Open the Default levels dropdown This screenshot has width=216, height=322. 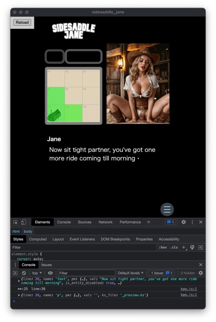[x=131, y=273]
